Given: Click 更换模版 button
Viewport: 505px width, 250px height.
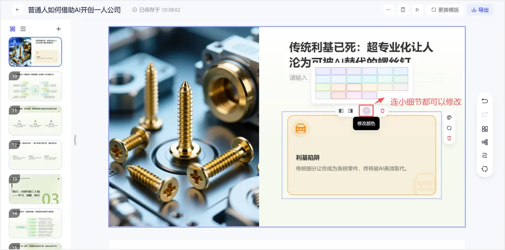Looking at the screenshot, I should click(x=445, y=10).
